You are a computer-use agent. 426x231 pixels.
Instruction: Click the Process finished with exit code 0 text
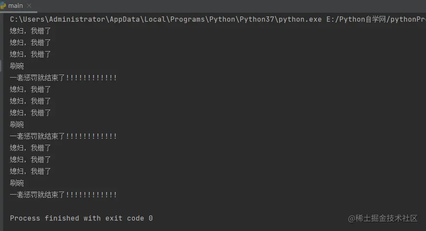pos(81,218)
